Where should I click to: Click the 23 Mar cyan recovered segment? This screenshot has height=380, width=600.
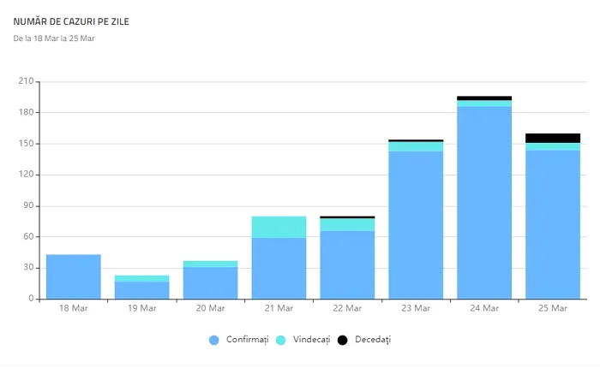point(416,146)
